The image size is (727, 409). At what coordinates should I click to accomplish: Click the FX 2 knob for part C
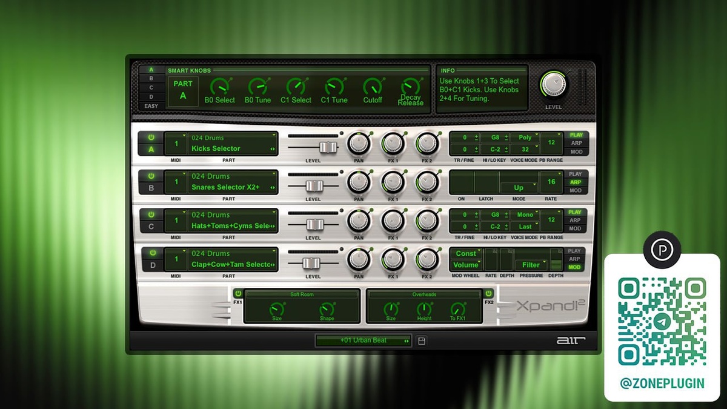427,222
